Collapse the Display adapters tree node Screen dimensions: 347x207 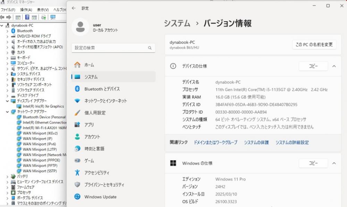point(7,101)
